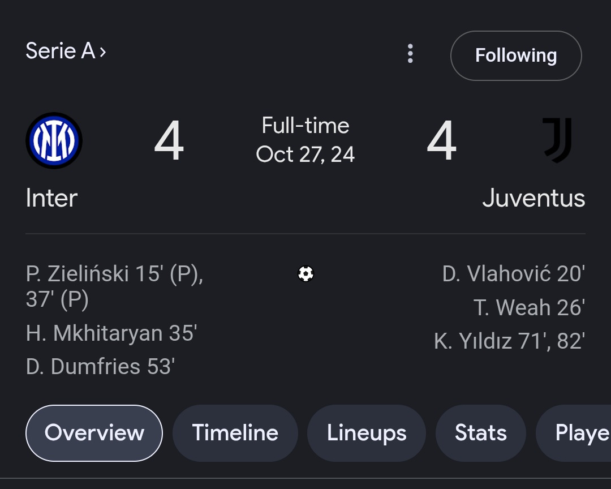Click Juventus's score of 4
Image resolution: width=611 pixels, height=489 pixels.
pos(441,141)
